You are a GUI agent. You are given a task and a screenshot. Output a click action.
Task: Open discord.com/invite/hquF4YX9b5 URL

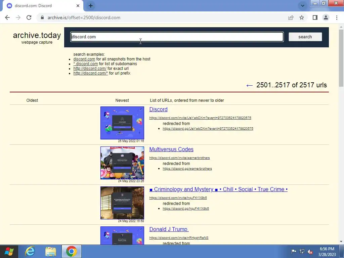tap(178, 198)
